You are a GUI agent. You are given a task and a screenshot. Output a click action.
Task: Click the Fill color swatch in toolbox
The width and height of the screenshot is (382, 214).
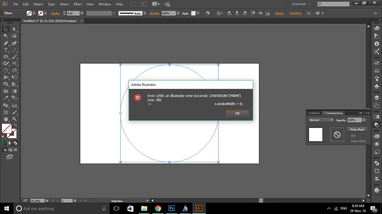7,128
